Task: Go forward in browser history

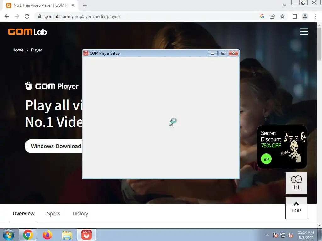Action: click(17, 16)
